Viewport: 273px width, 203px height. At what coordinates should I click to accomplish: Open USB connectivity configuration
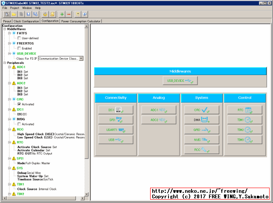(x=116, y=140)
